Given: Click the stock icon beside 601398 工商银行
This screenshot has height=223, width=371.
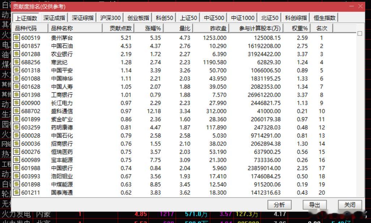Looking at the screenshot, I should [16, 94].
